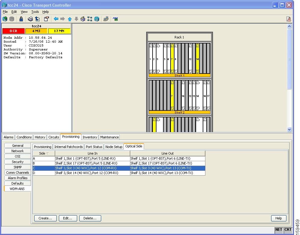
Task: Open the Help menu
Action: coord(46,12)
